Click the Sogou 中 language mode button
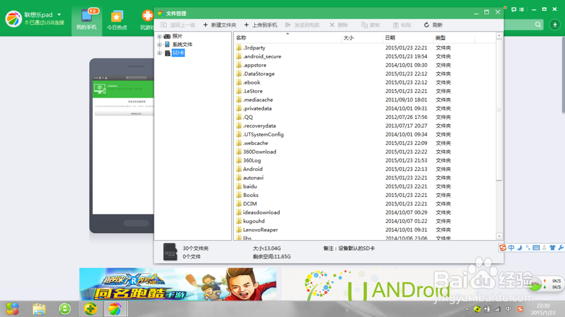 point(511,248)
